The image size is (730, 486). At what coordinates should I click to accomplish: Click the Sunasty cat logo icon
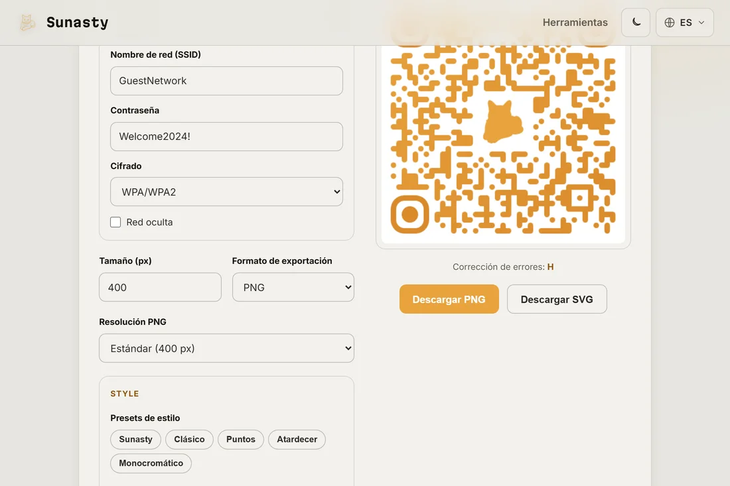tap(27, 23)
